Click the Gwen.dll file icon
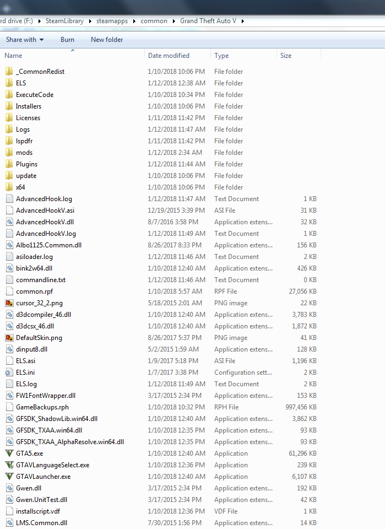Screen dimensions: 385x529 pyautogui.click(x=10, y=488)
